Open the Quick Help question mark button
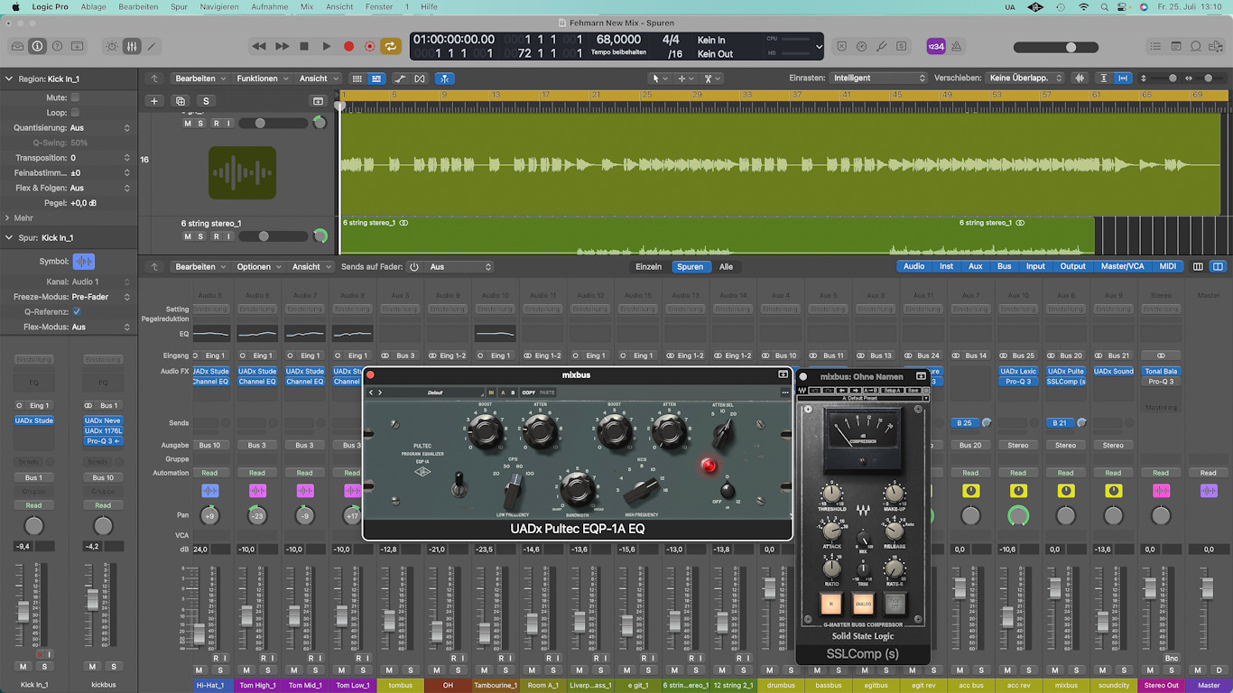The image size is (1233, 693). [x=57, y=46]
